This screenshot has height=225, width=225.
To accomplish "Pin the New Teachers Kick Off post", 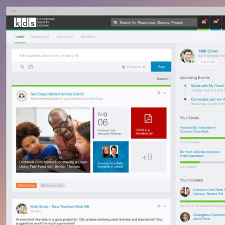I will coord(159,206).
